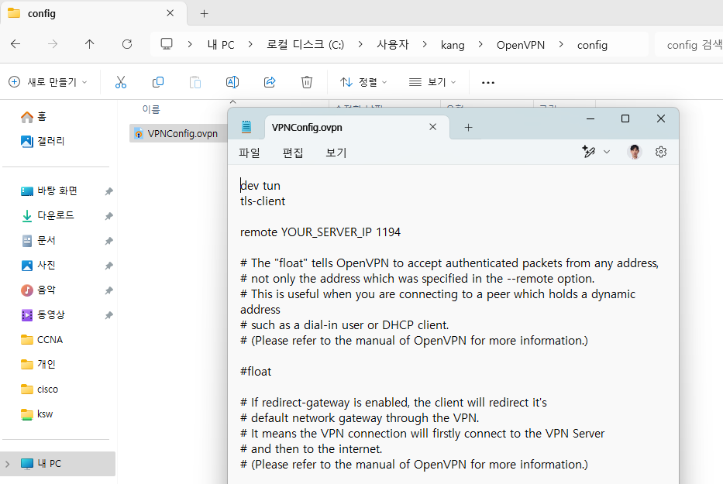Open a new Notepad tab with plus
723x484 pixels.
(468, 127)
